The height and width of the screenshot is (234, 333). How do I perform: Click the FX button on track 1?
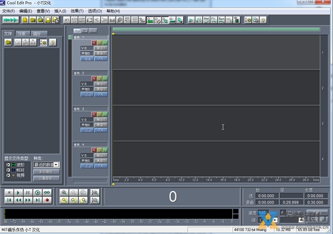(x=102, y=58)
